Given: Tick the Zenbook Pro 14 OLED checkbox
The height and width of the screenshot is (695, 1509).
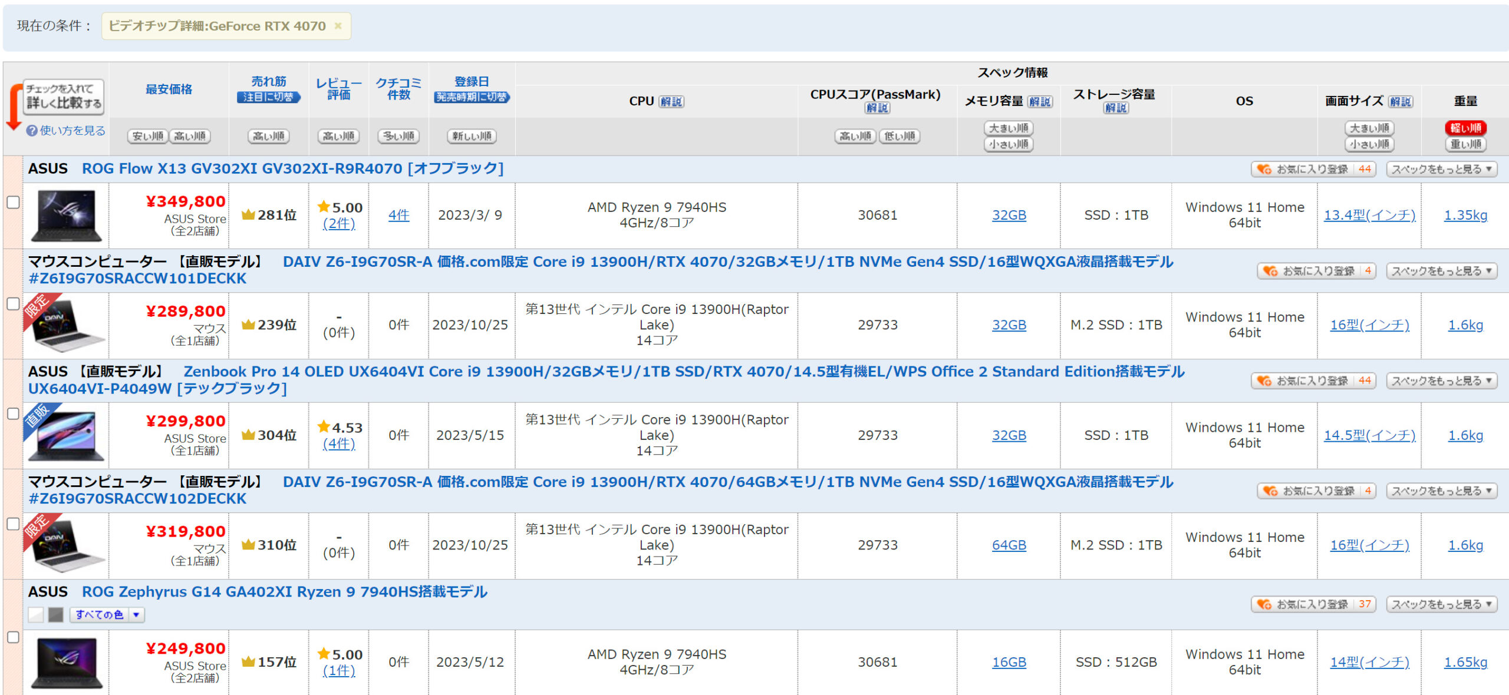Looking at the screenshot, I should [x=13, y=413].
